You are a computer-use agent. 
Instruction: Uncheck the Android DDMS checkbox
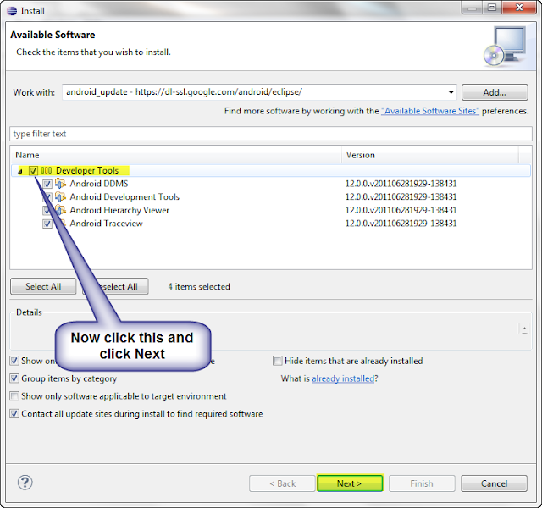[47, 184]
